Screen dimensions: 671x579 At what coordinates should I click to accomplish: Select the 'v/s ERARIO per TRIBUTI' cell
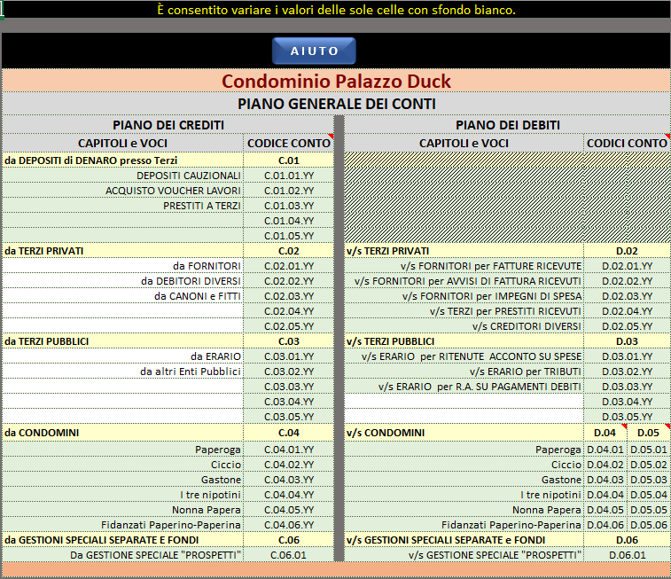tap(464, 372)
